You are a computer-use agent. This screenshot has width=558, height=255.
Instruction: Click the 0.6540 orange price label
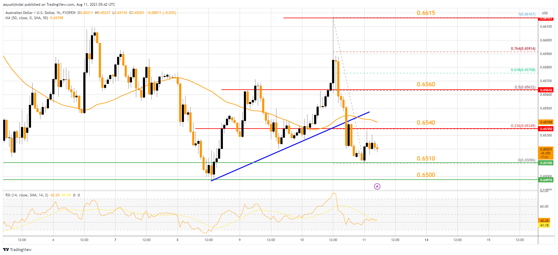click(426, 122)
